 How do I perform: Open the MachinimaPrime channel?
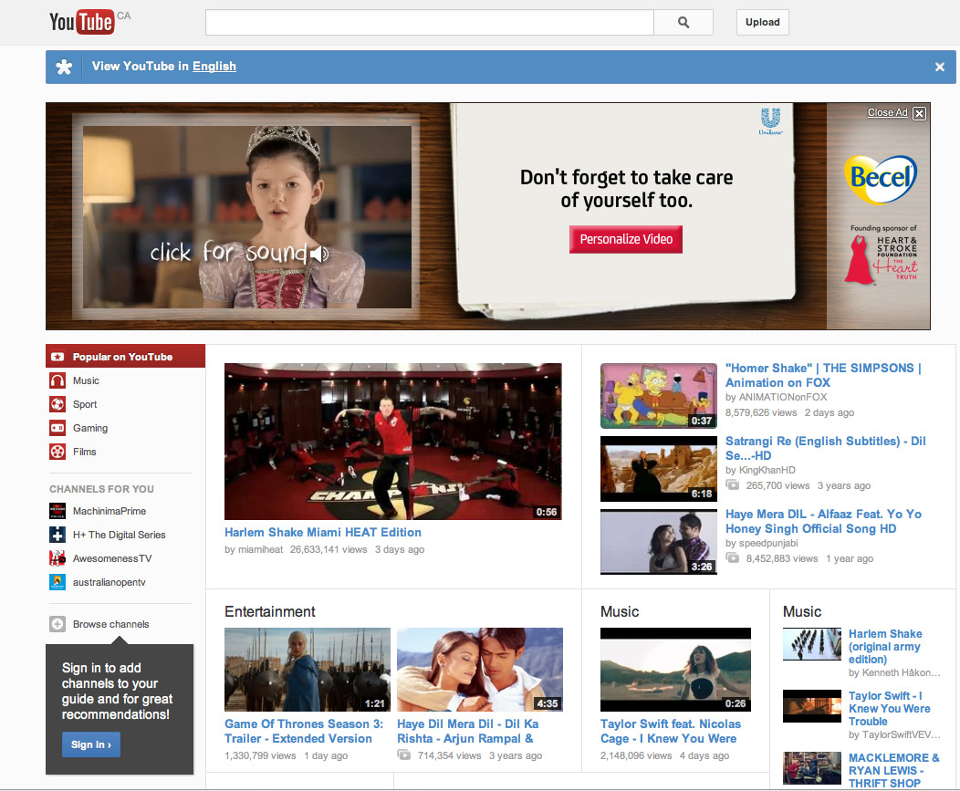coord(109,511)
